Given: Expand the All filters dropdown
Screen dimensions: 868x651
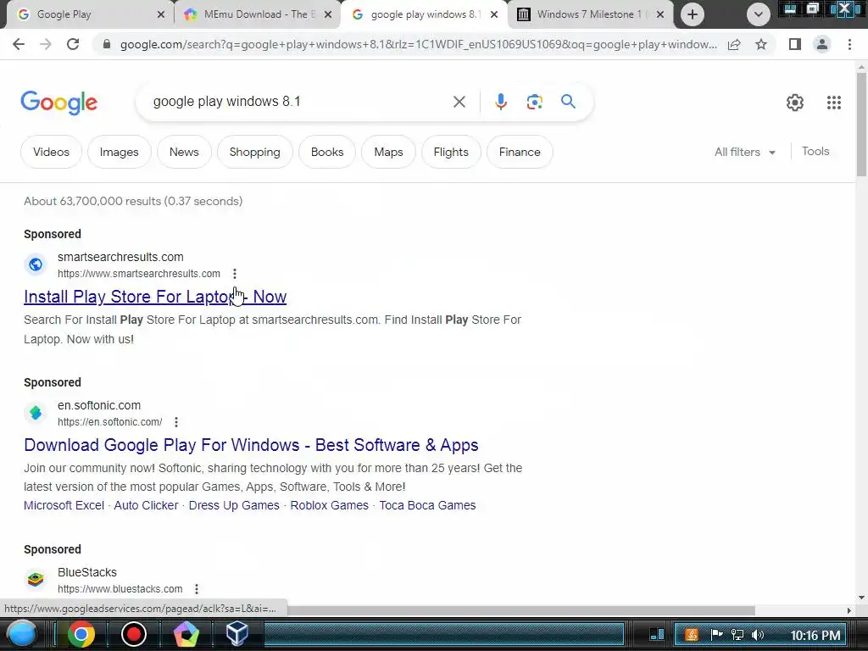Looking at the screenshot, I should [745, 152].
